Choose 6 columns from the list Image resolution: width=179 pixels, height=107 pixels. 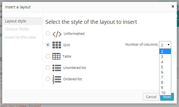pos(165,72)
